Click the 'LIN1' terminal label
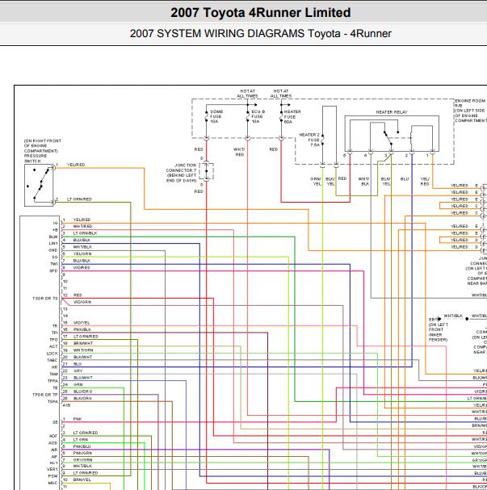Screen dimensions: 487x490 pos(53,244)
